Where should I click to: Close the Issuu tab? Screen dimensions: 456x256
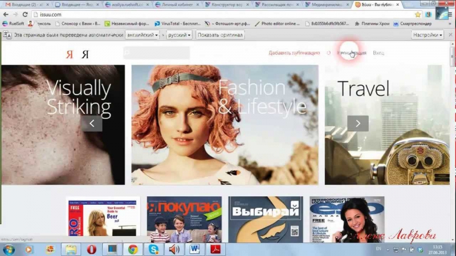(397, 5)
